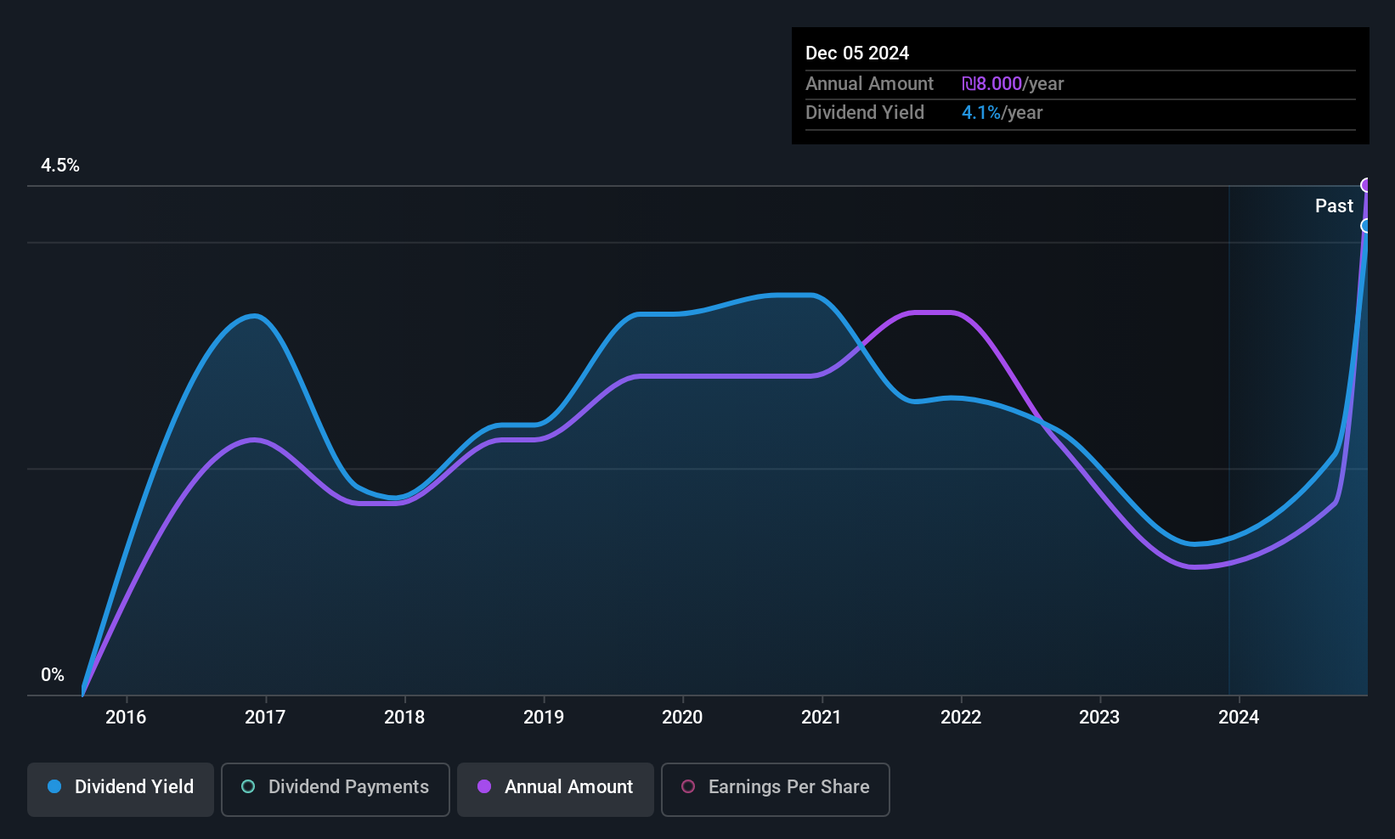Image resolution: width=1395 pixels, height=839 pixels.
Task: Click the ₪8.000/year annual amount value
Action: tap(1013, 84)
